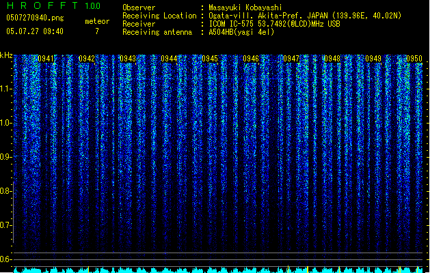Click the meteor count value 7
This screenshot has height=273, width=430.
(x=97, y=31)
